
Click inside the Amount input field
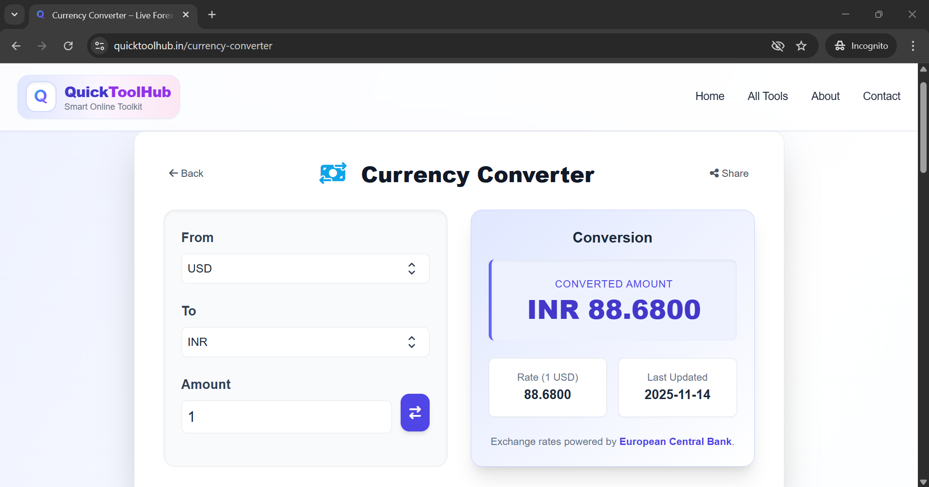[285, 416]
